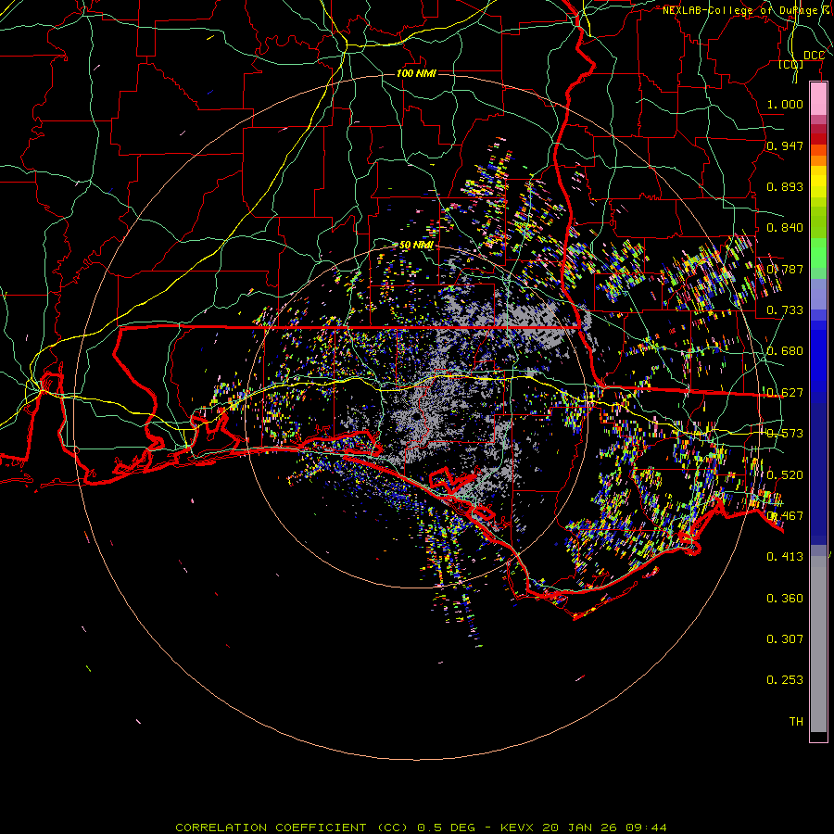The width and height of the screenshot is (834, 834).
Task: Click the 0.947 scale value
Action: (x=785, y=145)
